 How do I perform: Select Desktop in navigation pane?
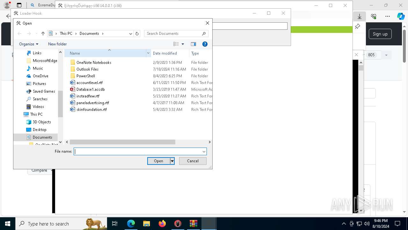pos(40,130)
